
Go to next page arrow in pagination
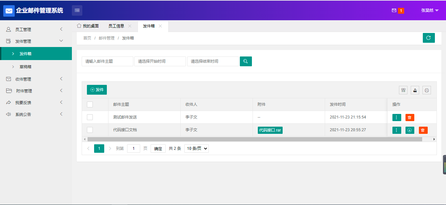pyautogui.click(x=110, y=149)
